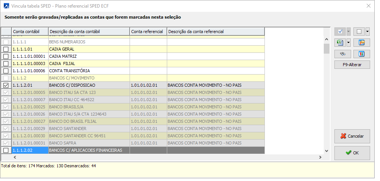Select account cell 1.1.1.2.02

point(30,151)
